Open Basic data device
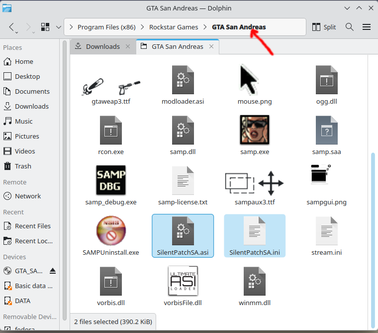 [x=30, y=286]
